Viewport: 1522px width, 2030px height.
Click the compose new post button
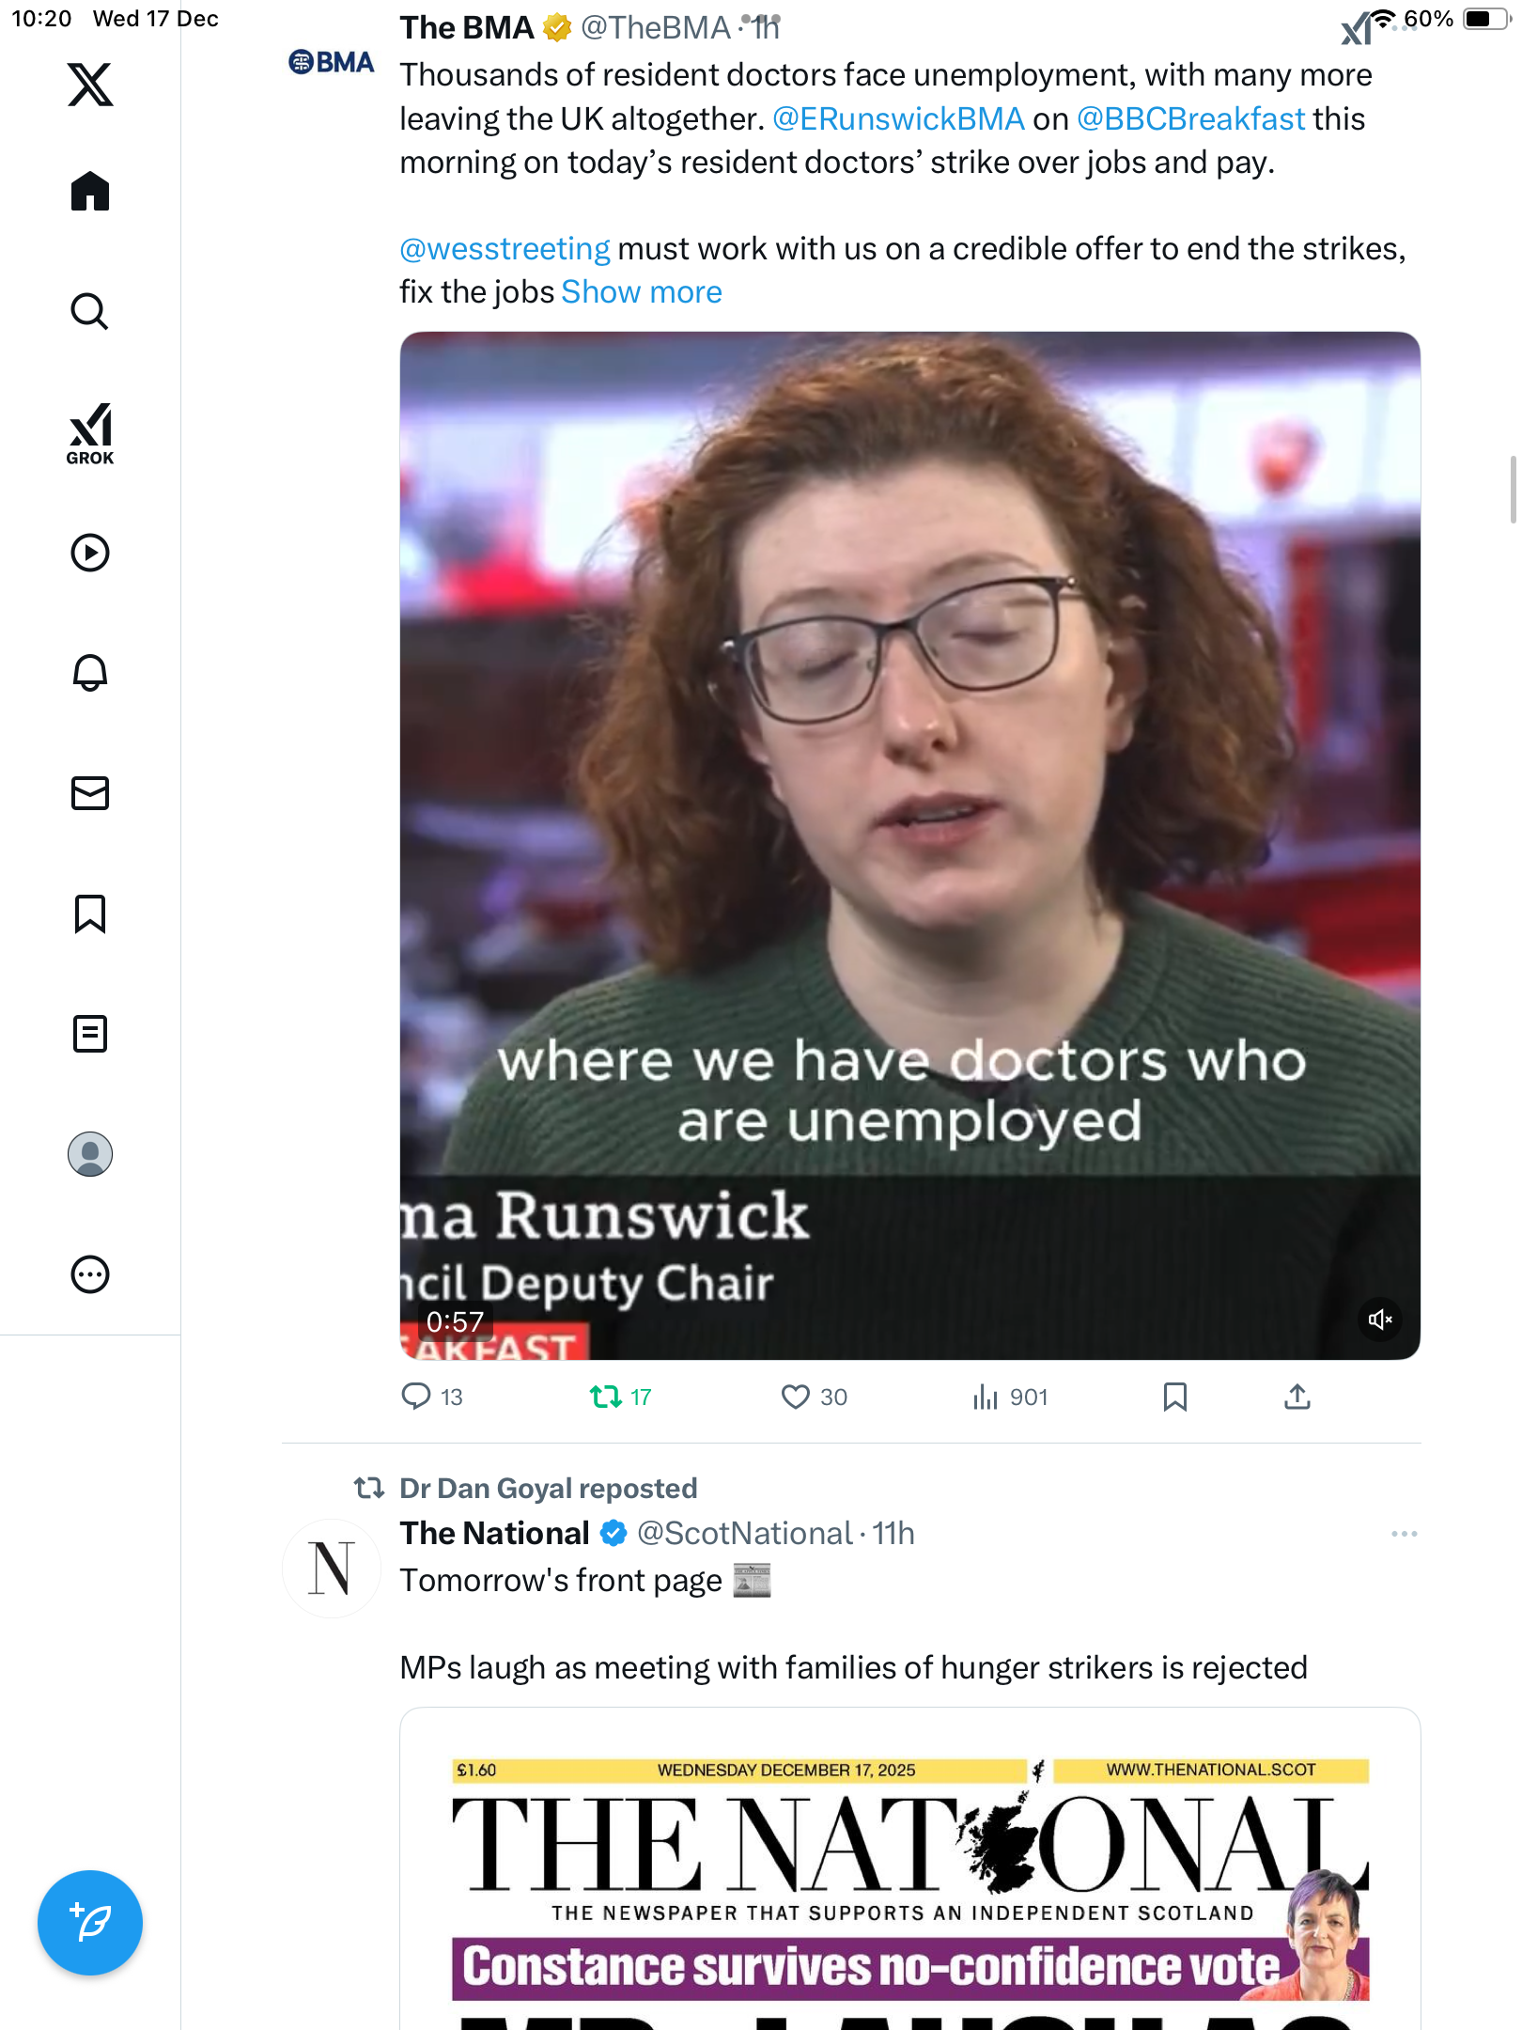click(x=90, y=1923)
